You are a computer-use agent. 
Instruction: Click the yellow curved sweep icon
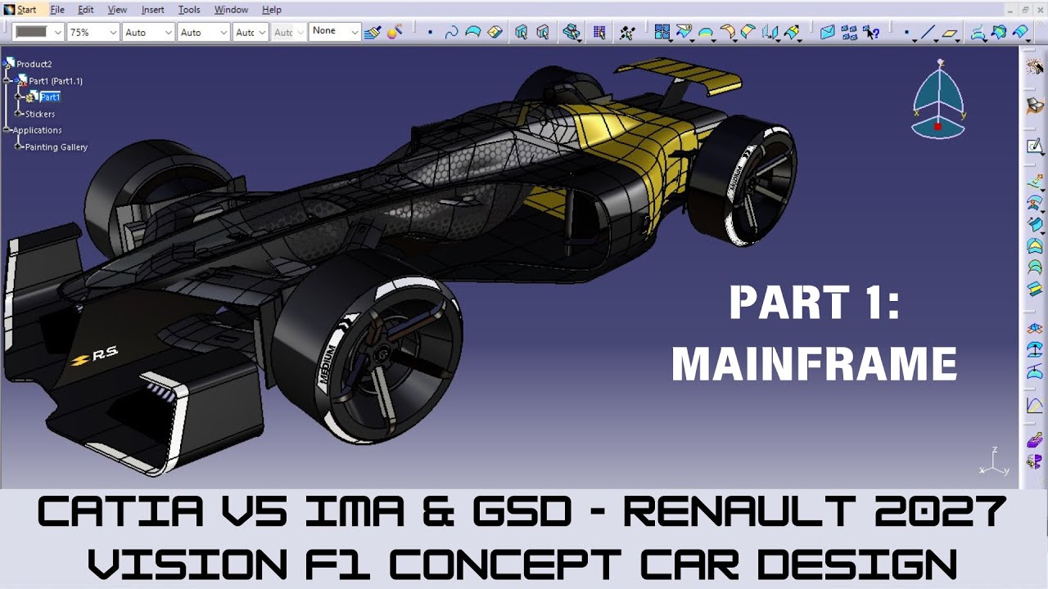pos(727,33)
